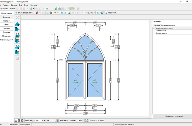This screenshot has width=192, height=126.
Task: Click Начальные параметры button
Action: pos(25,13)
